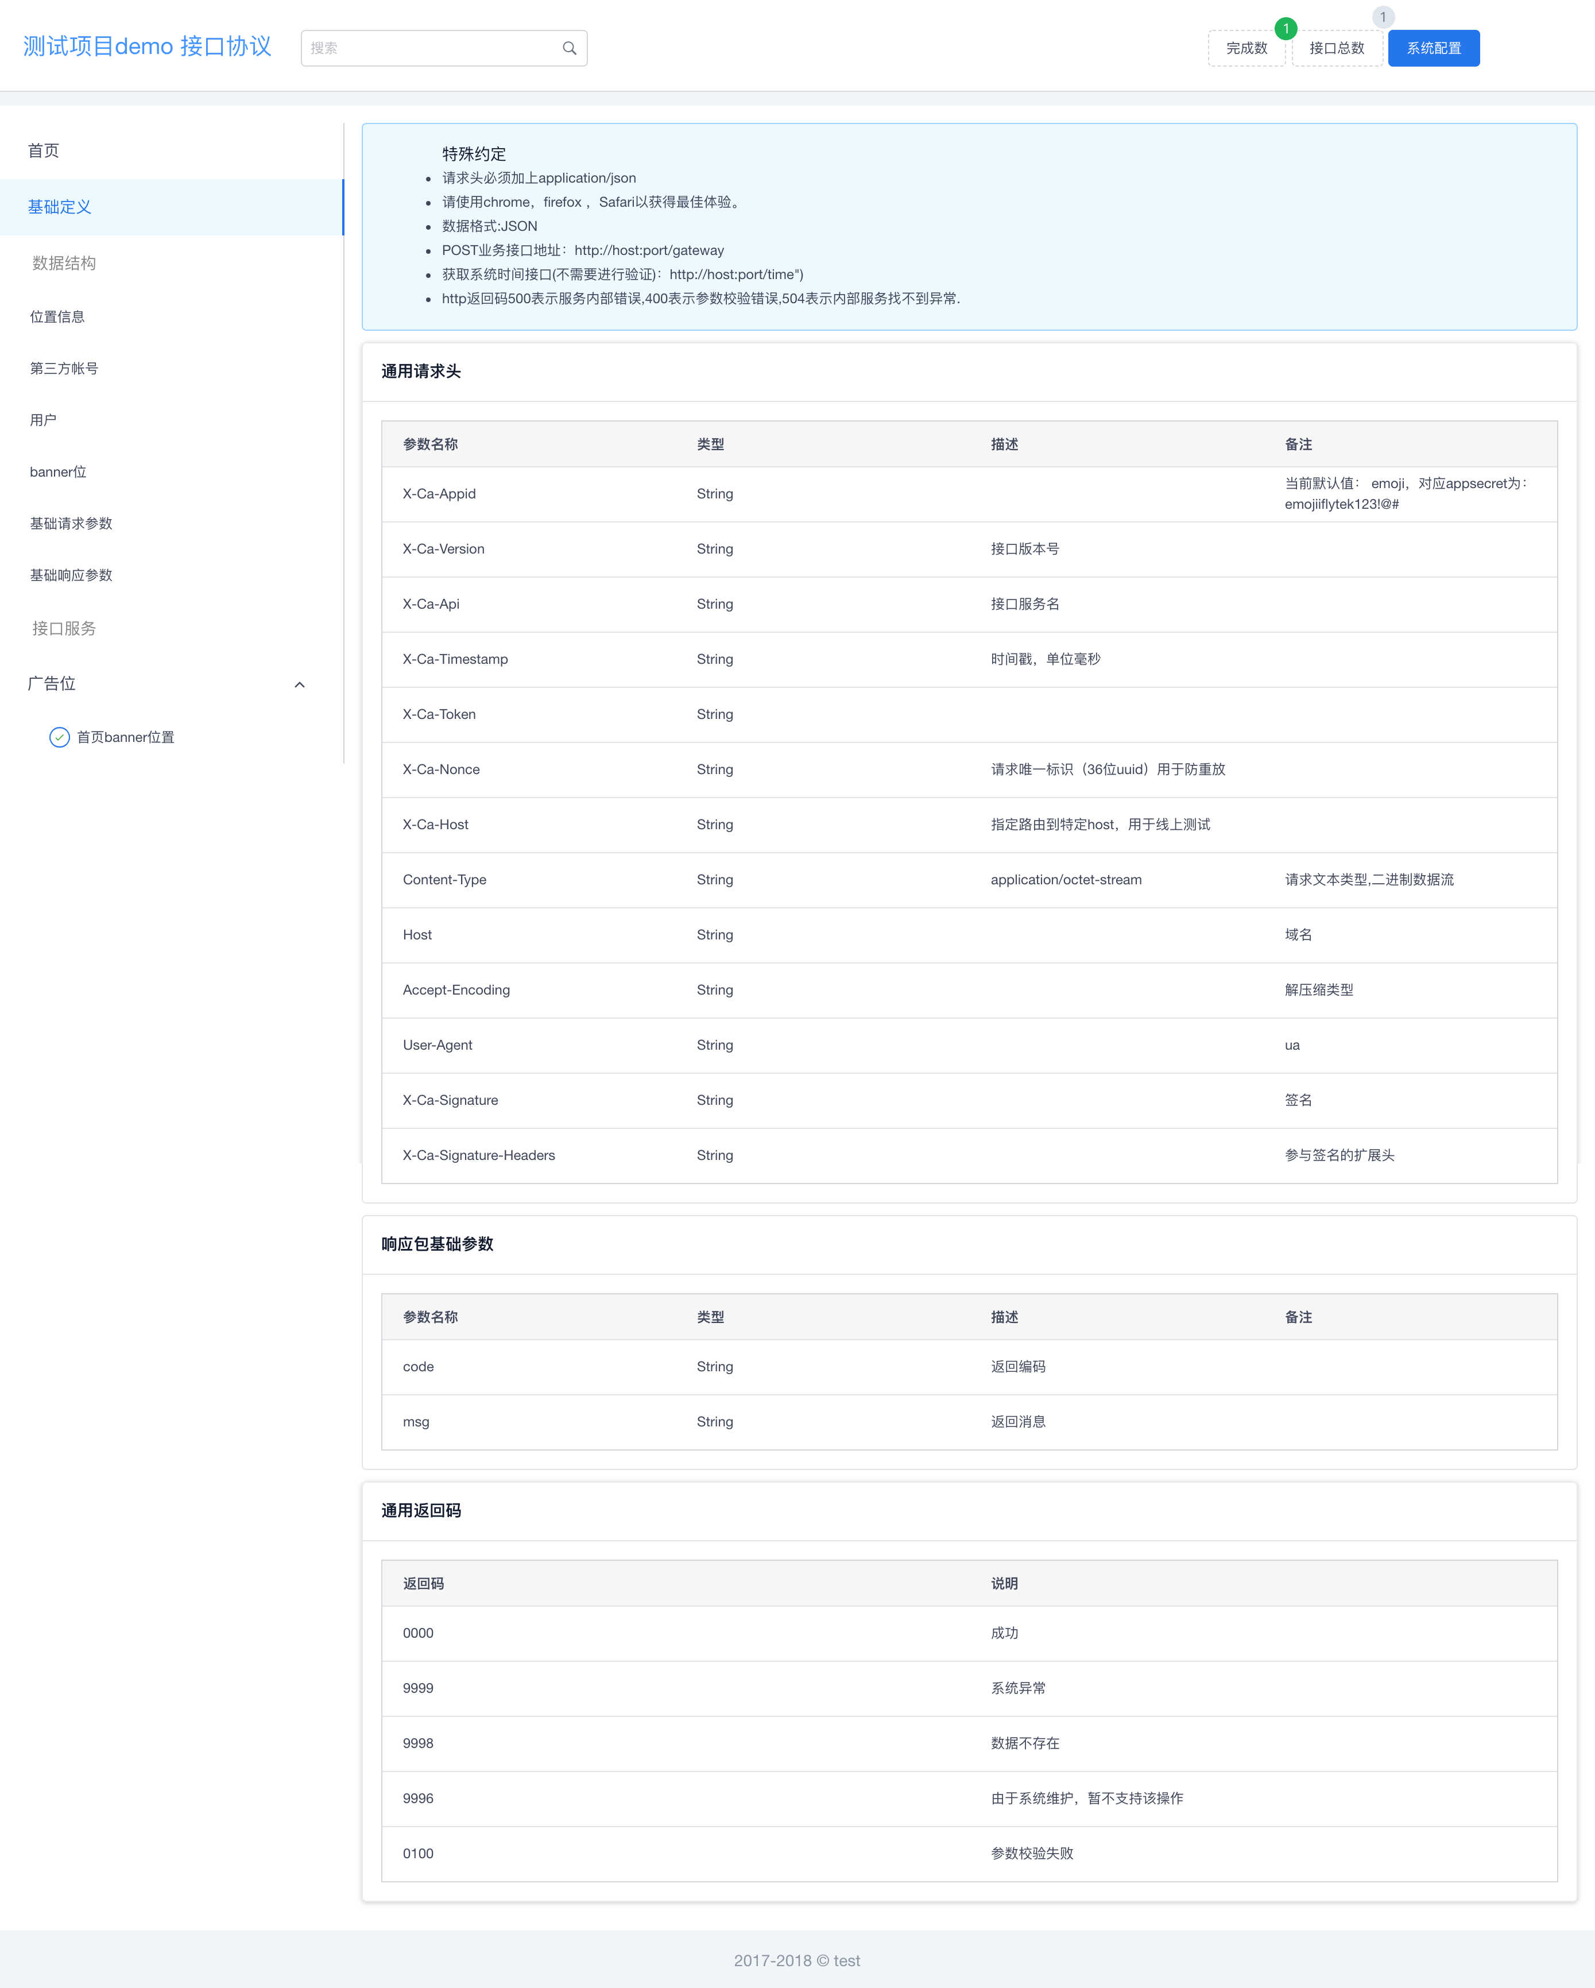Open the 位置信息 sidebar item
The image size is (1595, 1988).
(57, 316)
